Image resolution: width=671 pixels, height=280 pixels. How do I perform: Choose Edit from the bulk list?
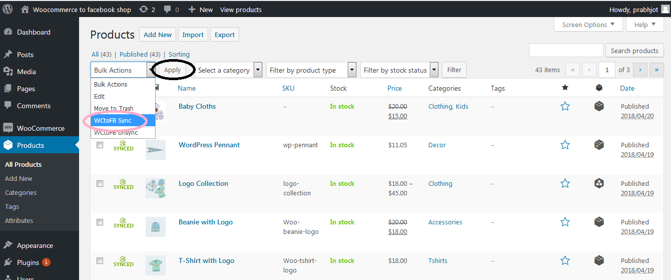coord(123,96)
